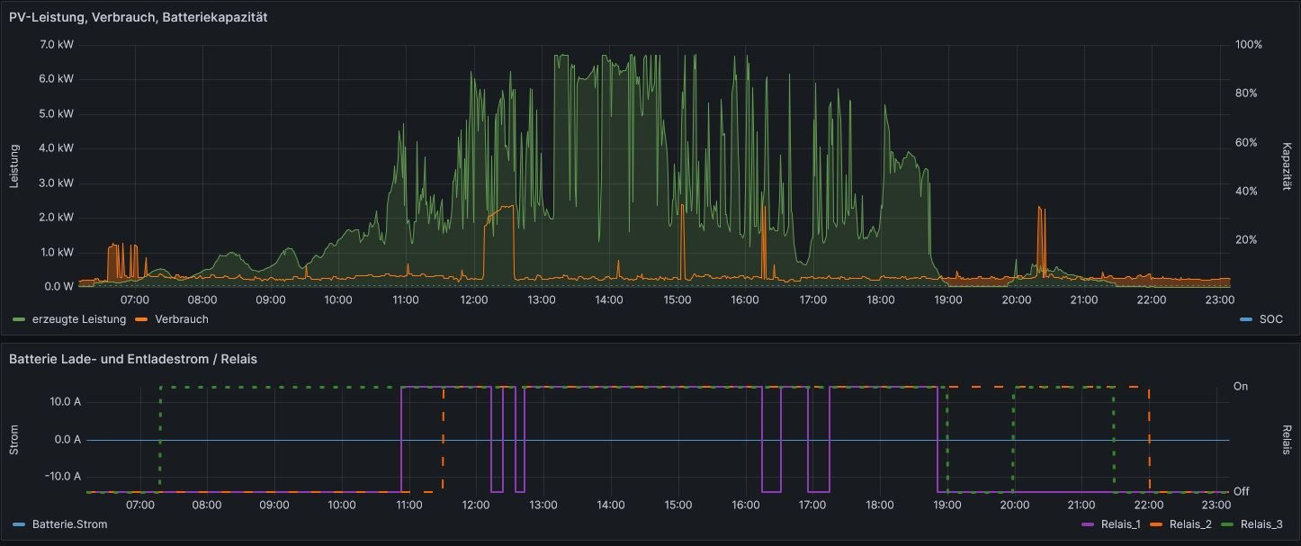
Task: Click the 100% label on the Kapazität axis
Action: point(1249,44)
